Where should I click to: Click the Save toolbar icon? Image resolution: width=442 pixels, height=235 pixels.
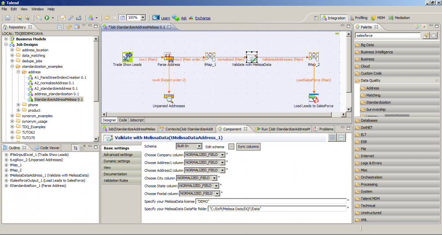8,18
